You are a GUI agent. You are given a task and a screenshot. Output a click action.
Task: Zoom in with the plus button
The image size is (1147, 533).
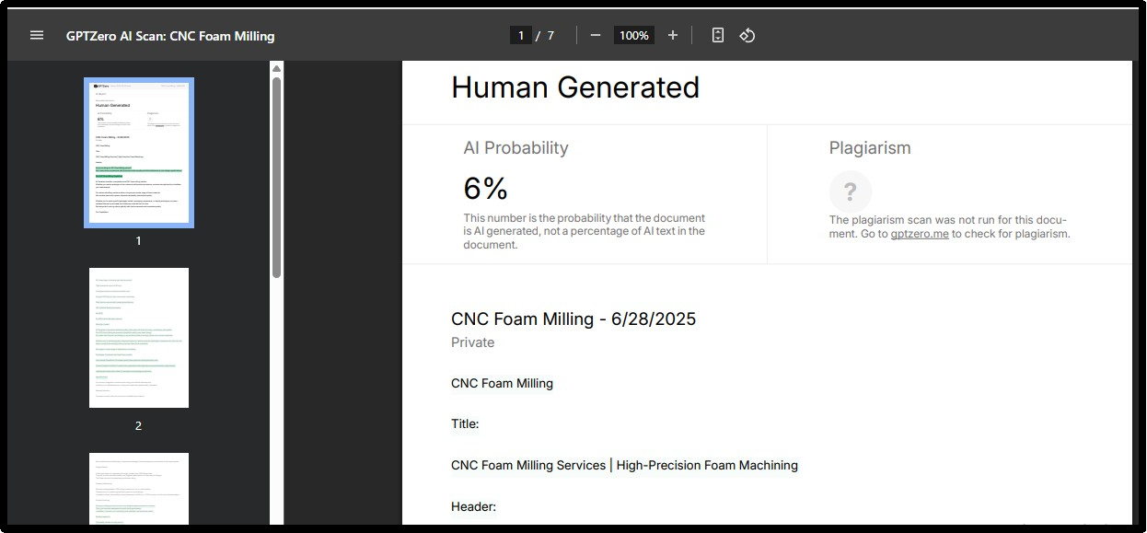[673, 35]
